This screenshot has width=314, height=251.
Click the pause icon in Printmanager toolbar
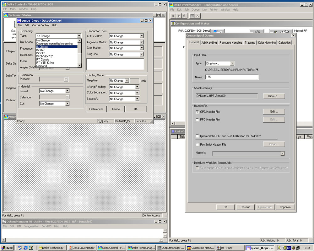173,16
